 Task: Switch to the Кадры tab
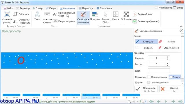[51, 8]
